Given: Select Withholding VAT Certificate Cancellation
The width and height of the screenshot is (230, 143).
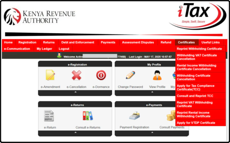Looking at the screenshot, I should point(200,57).
